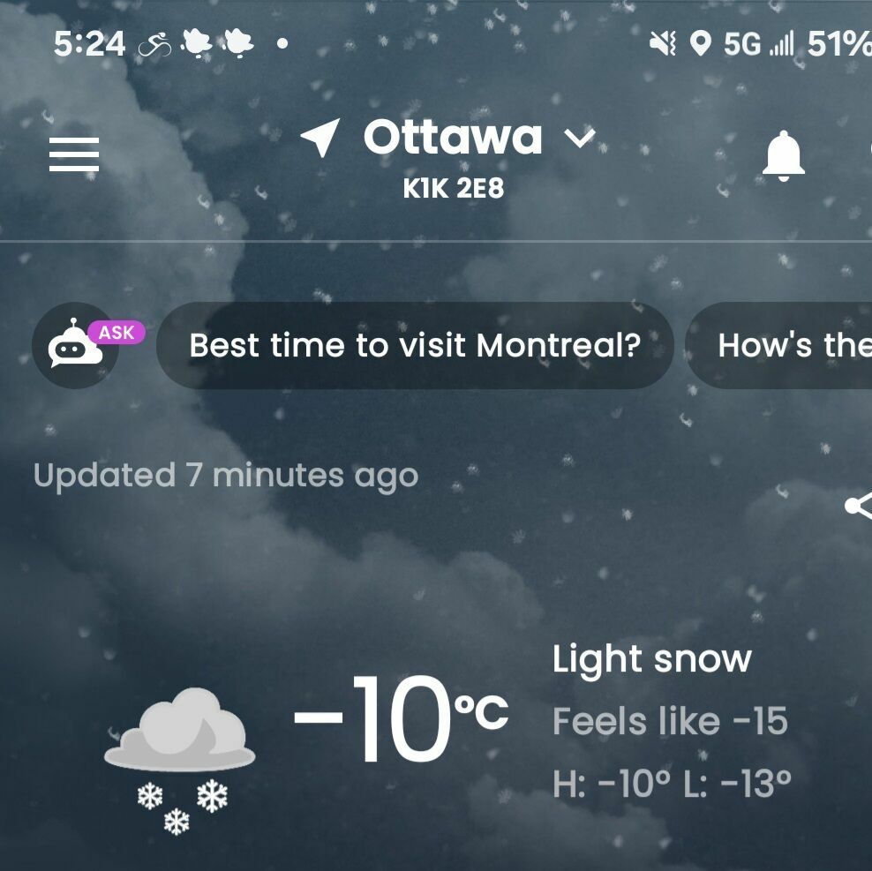Select the "How's the" suggestion chip

786,345
